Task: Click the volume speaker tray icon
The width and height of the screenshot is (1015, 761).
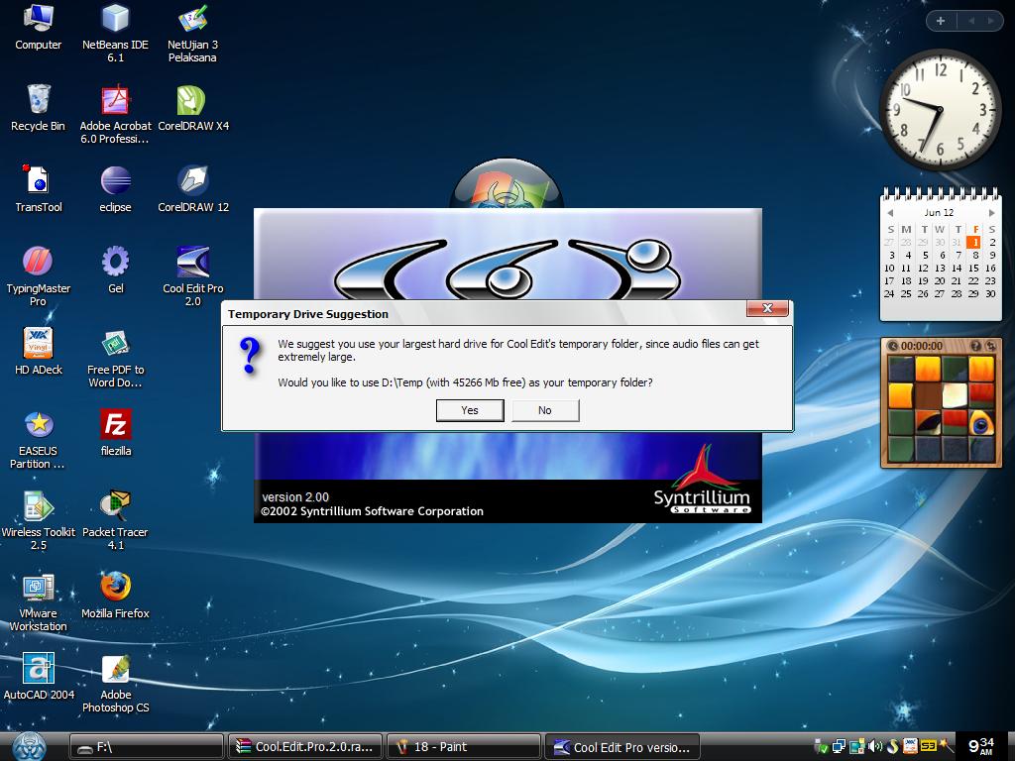Action: click(876, 747)
